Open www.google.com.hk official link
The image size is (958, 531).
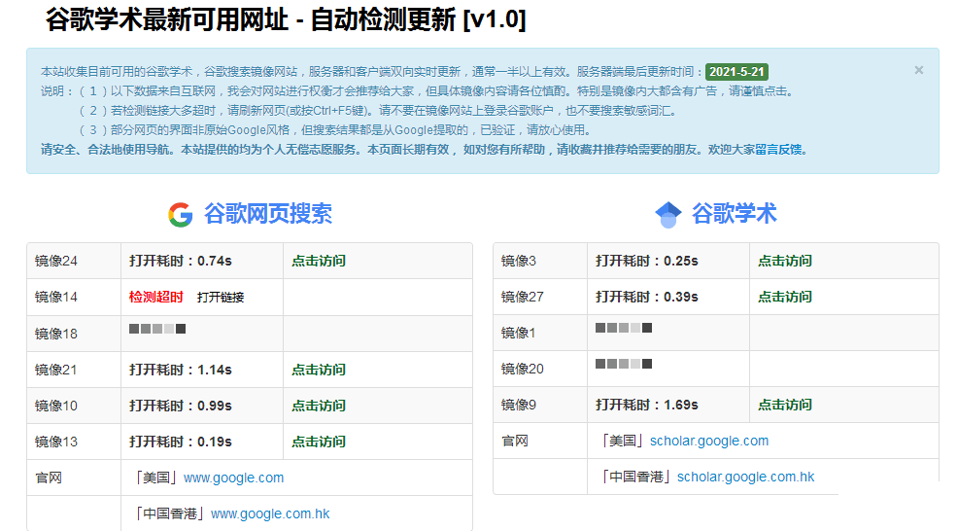pos(270,513)
